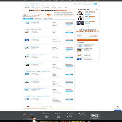Open the first insurance product thumbnail in the list
This screenshot has width=122, height=122.
pos(27,23)
